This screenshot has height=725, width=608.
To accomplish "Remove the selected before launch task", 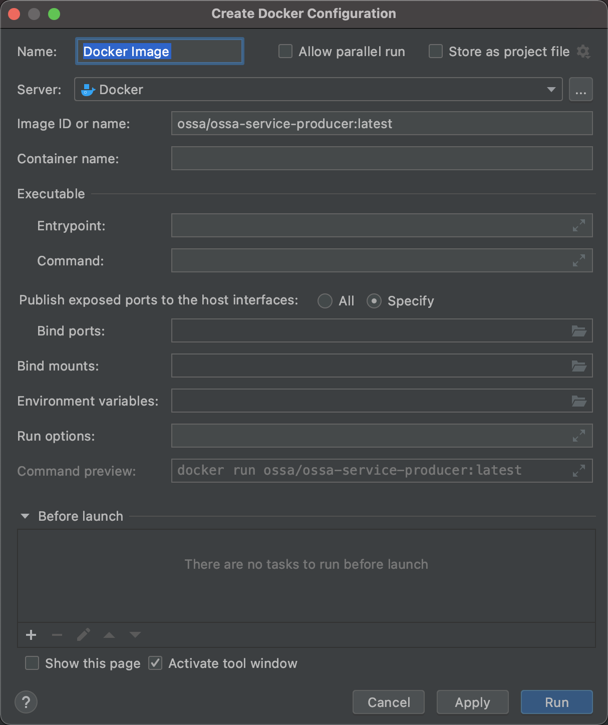I will click(57, 635).
